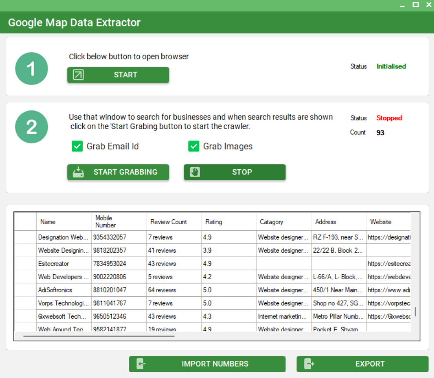
Task: Select the Esitecreator name cell
Action: click(x=64, y=264)
